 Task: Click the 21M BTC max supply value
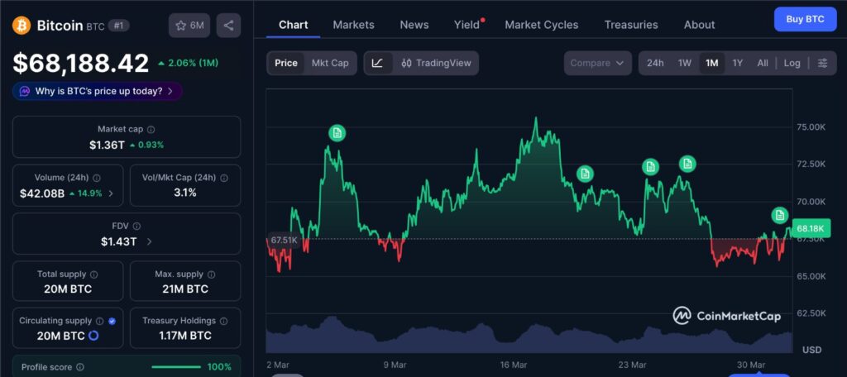tap(185, 289)
